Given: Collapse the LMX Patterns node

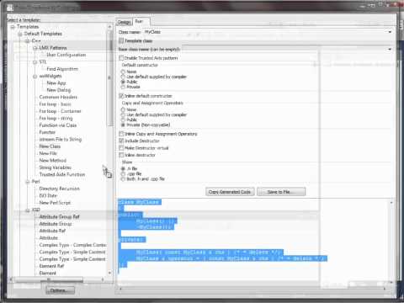Looking at the screenshot, I should pos(35,48).
